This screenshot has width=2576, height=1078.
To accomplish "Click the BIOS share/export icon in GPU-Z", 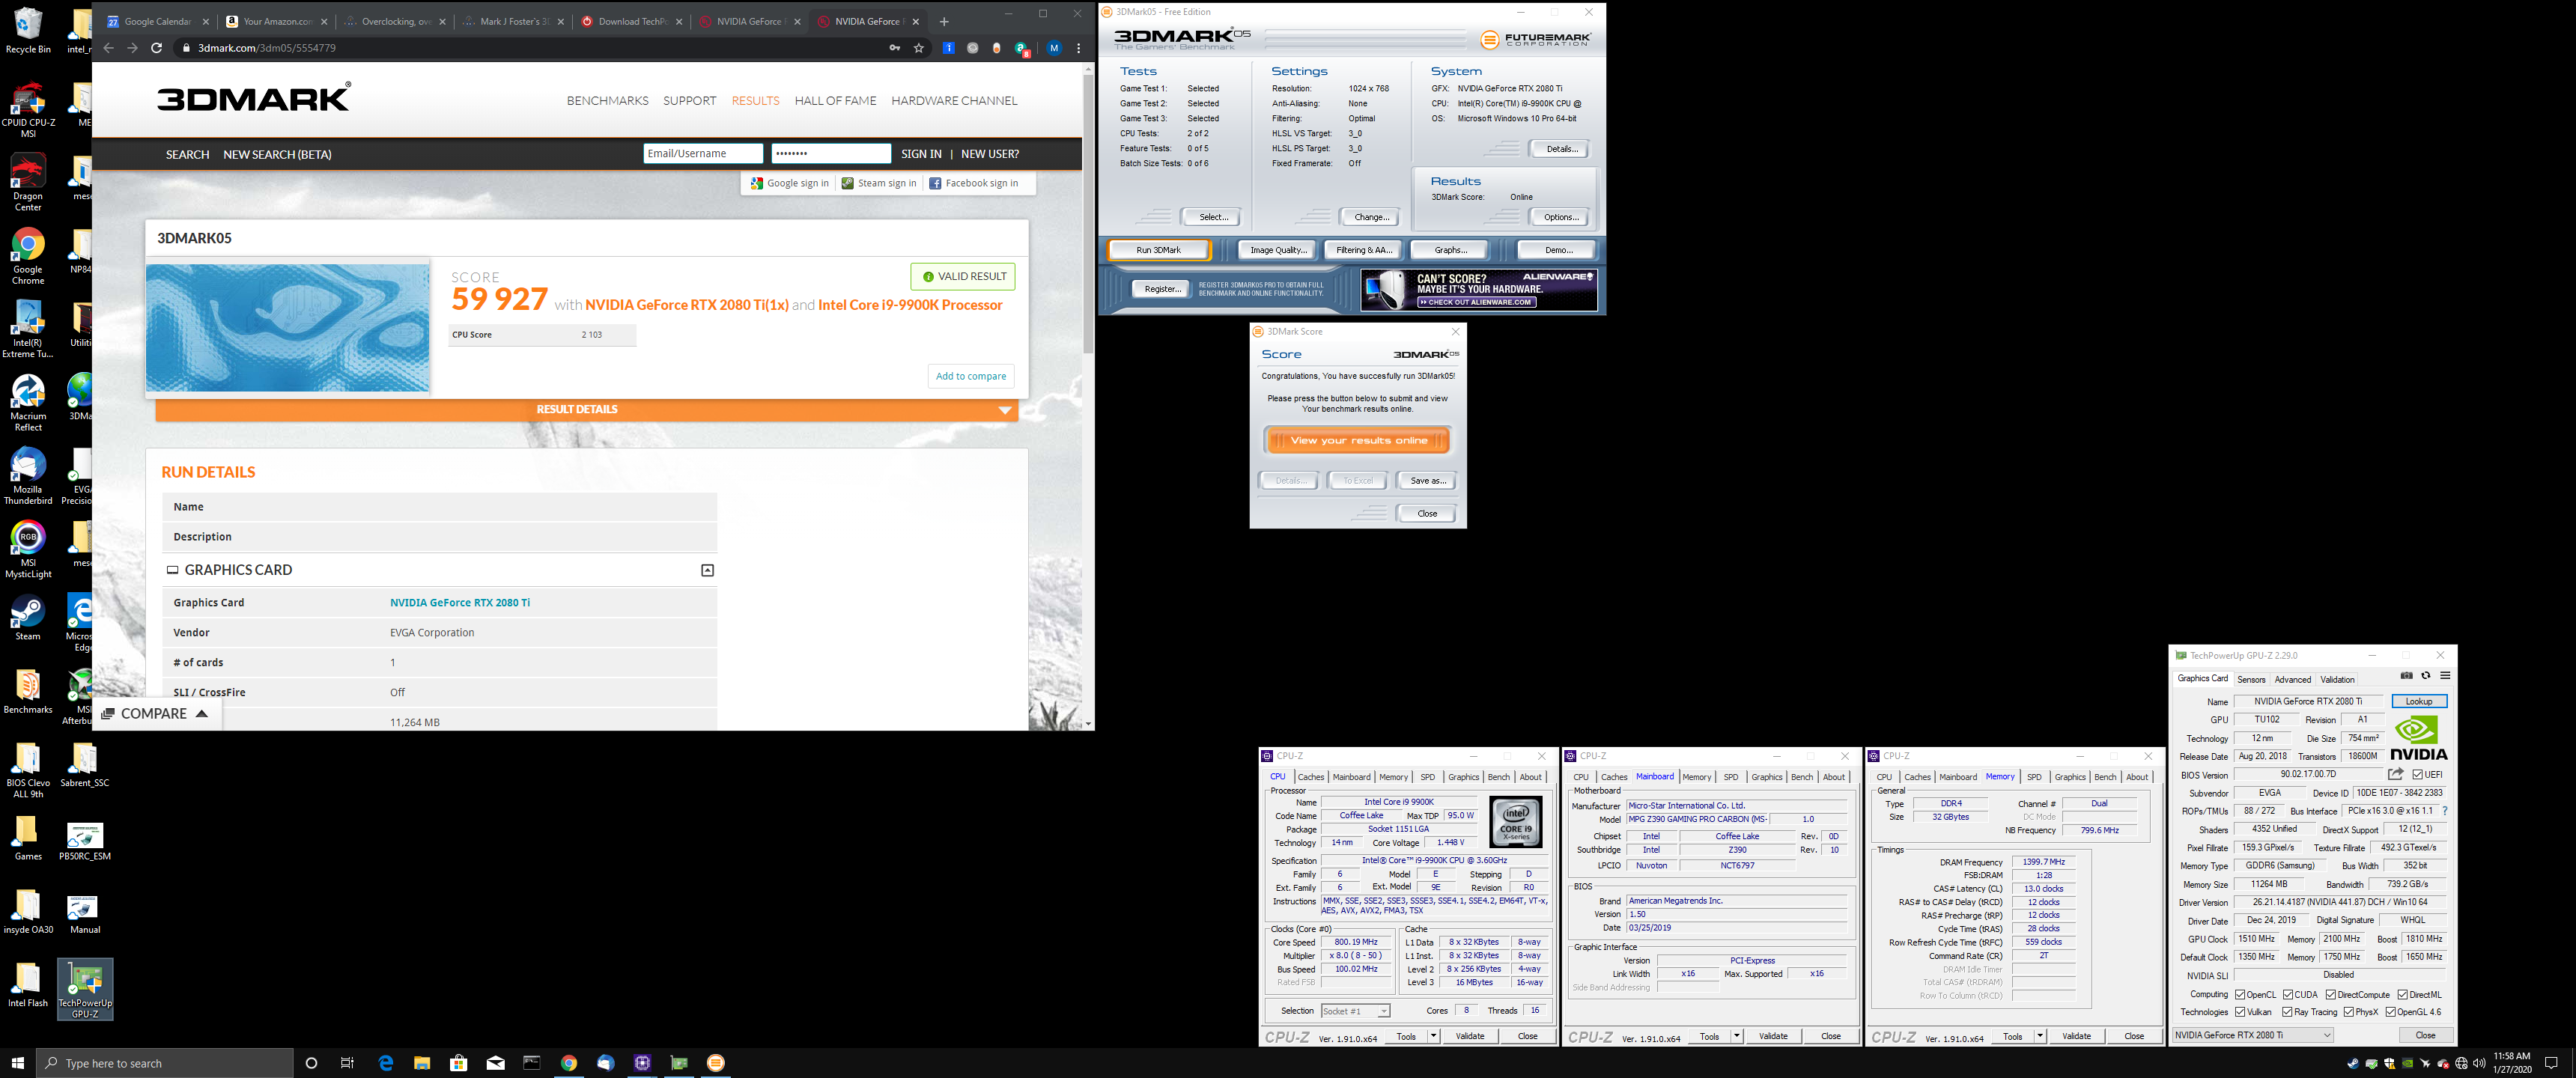I will [2395, 774].
